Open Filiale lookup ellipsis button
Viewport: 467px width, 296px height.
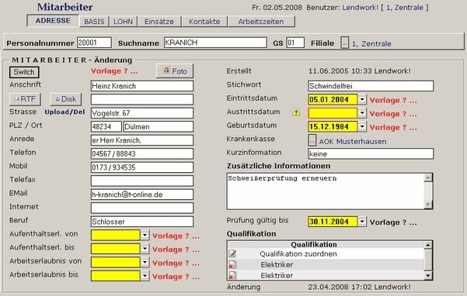click(344, 43)
